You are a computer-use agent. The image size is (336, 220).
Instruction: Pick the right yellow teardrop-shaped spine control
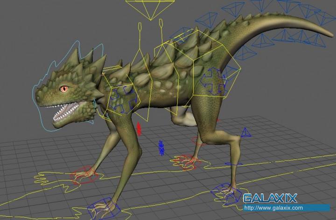[161, 26]
